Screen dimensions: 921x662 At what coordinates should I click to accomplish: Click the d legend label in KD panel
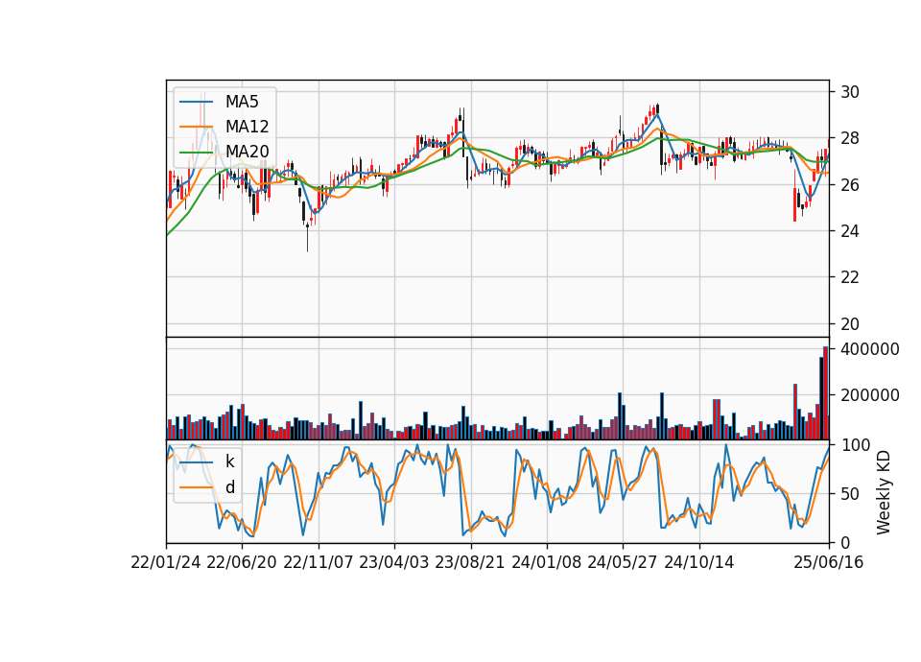230,487
